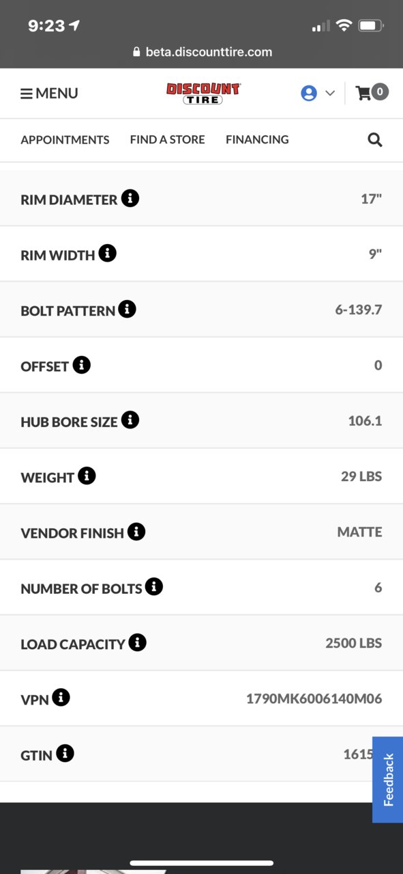Go to Appointments
Screen dimensions: 403x874
coord(65,139)
